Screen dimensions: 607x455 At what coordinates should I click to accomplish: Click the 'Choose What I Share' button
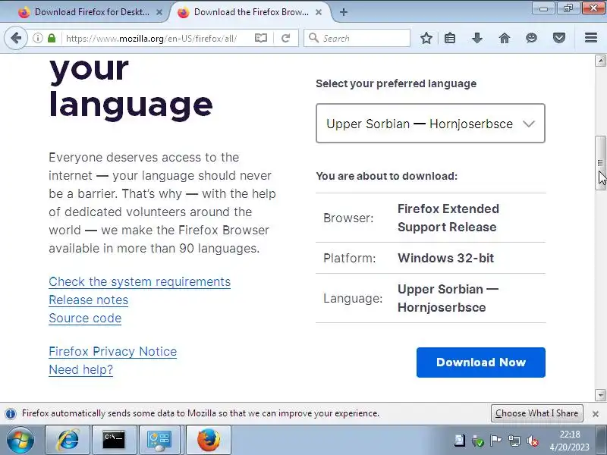(537, 413)
